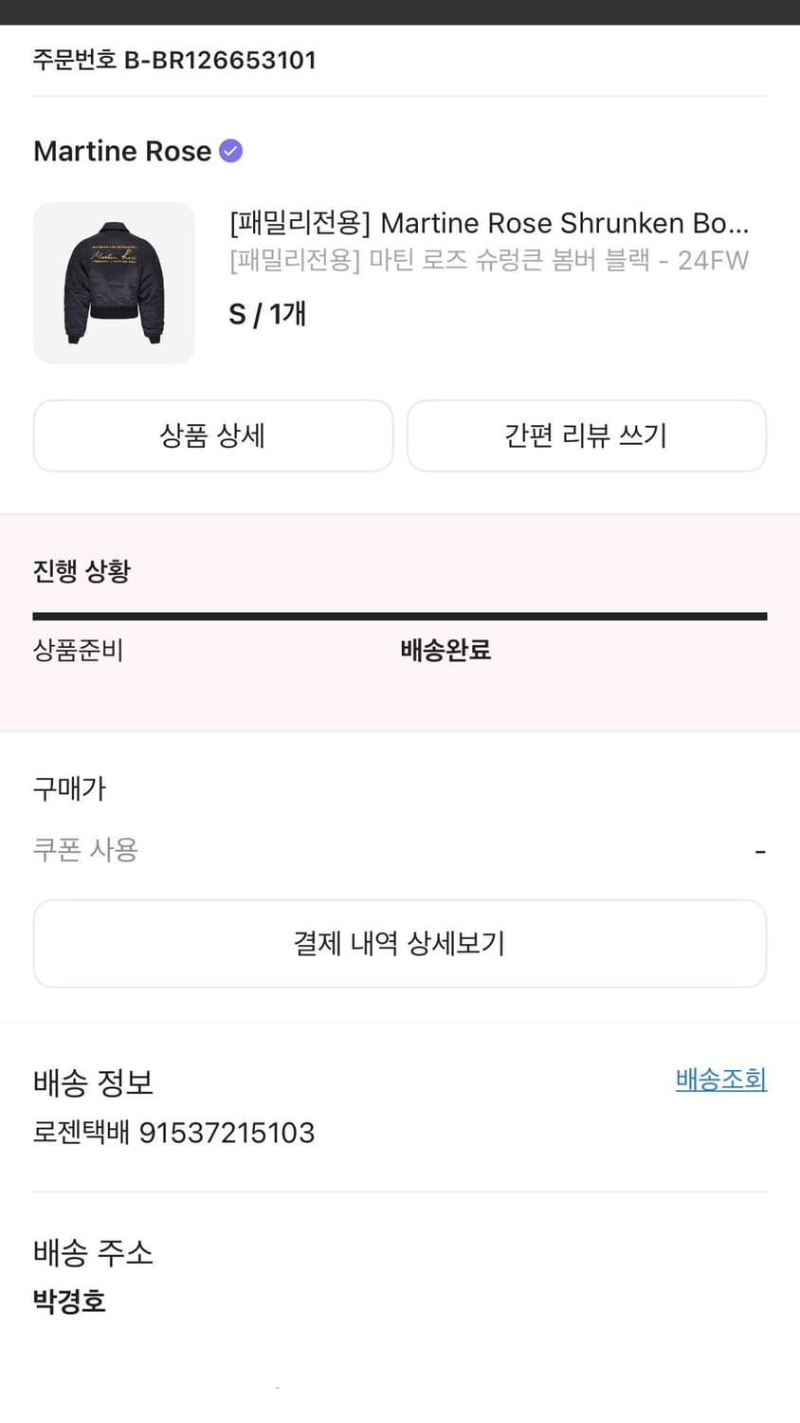
Task: Tap the order number B-BR126653101
Action: coord(174,60)
